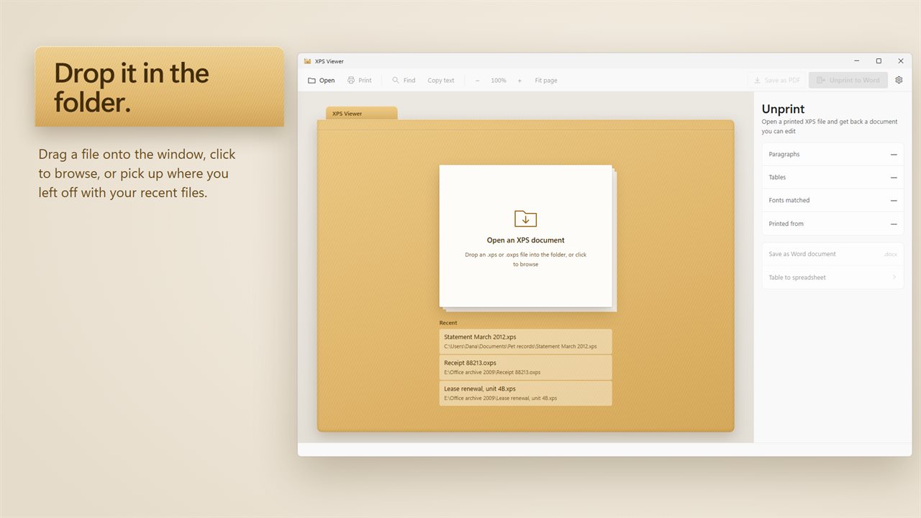Click the Printed from row
The height and width of the screenshot is (518, 921).
pyautogui.click(x=832, y=224)
